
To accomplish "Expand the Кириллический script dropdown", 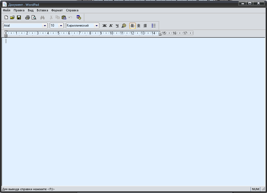I will pos(97,25).
